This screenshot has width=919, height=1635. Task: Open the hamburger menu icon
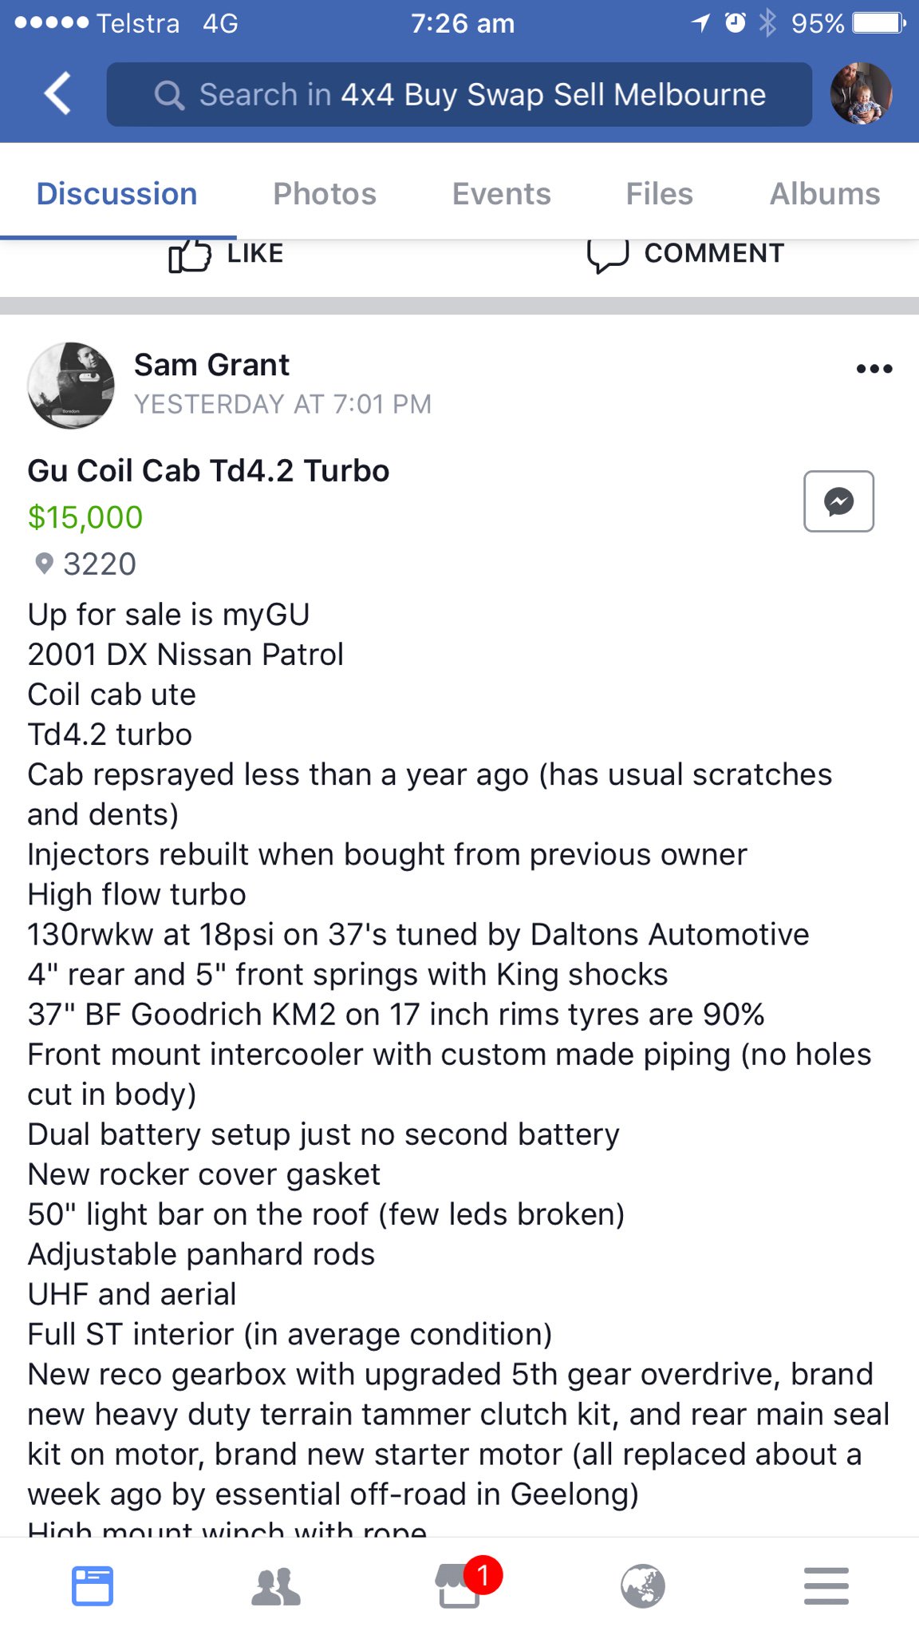(826, 1586)
